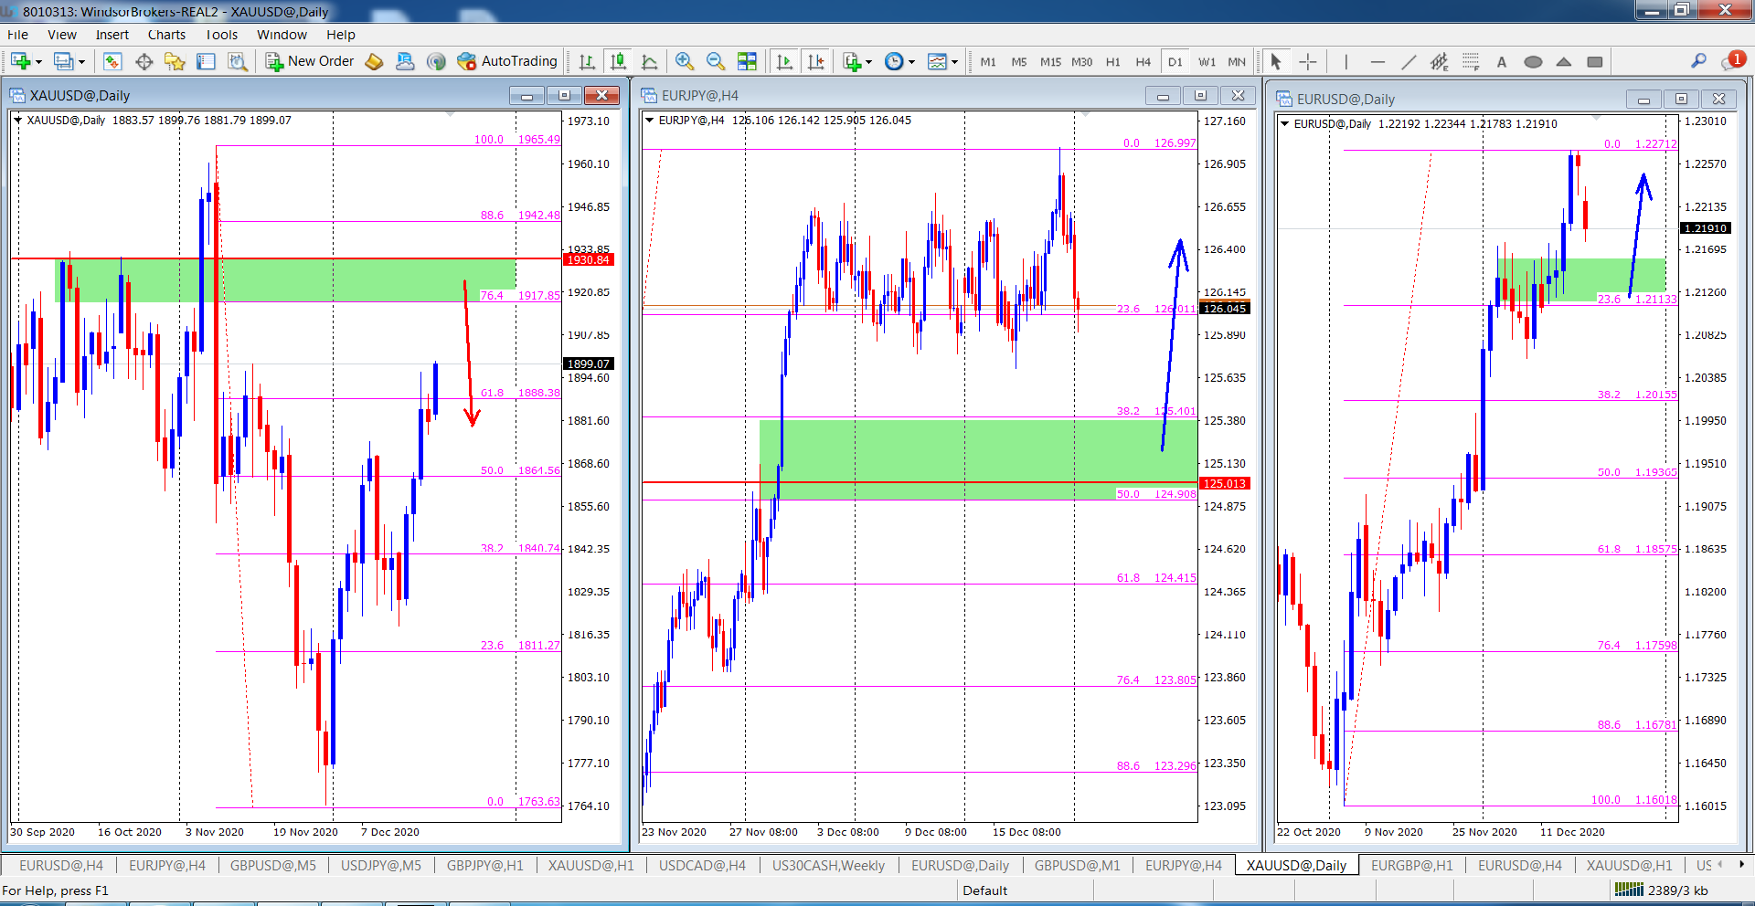Toggle chart auto scroll
1755x906 pixels.
(x=784, y=61)
